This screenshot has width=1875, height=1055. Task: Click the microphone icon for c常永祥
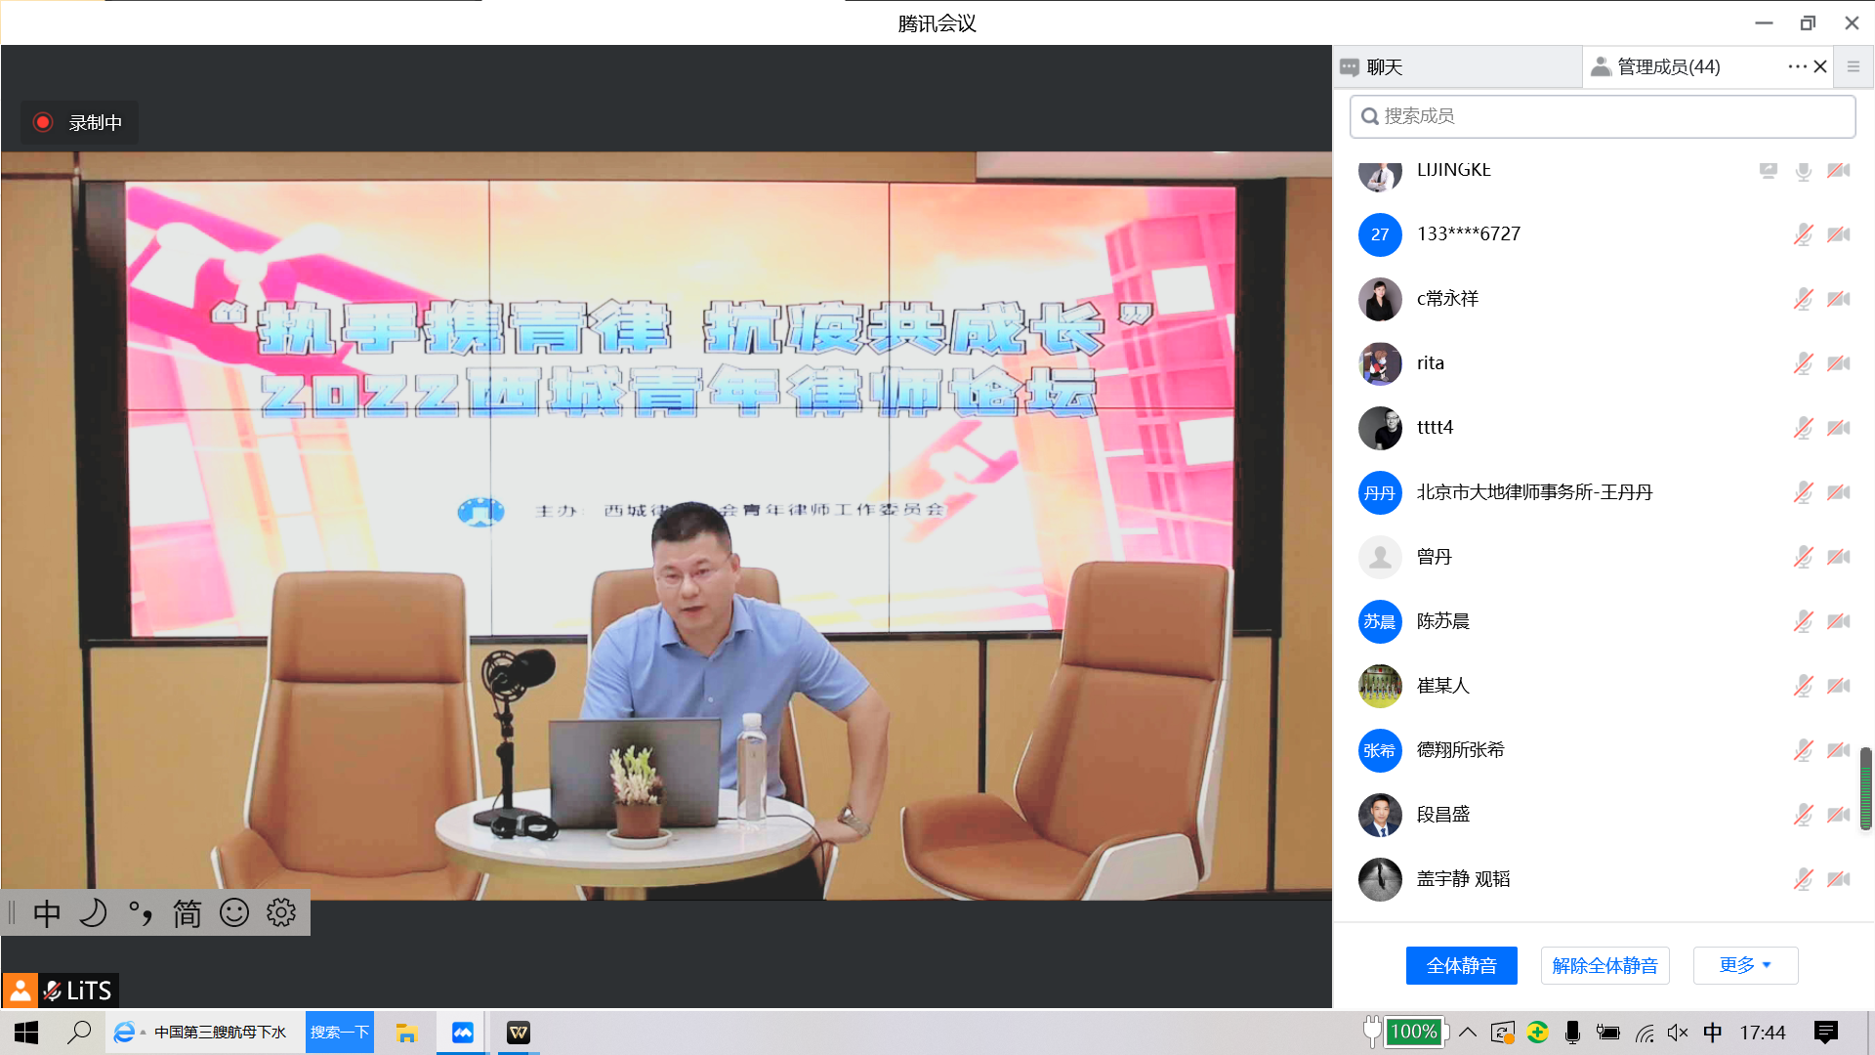(x=1803, y=299)
